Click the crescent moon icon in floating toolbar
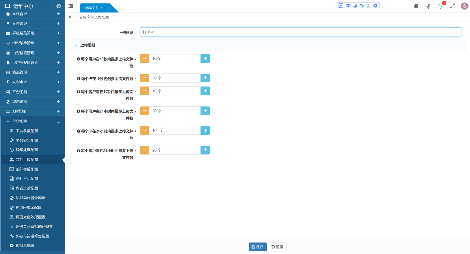 (355, 6)
